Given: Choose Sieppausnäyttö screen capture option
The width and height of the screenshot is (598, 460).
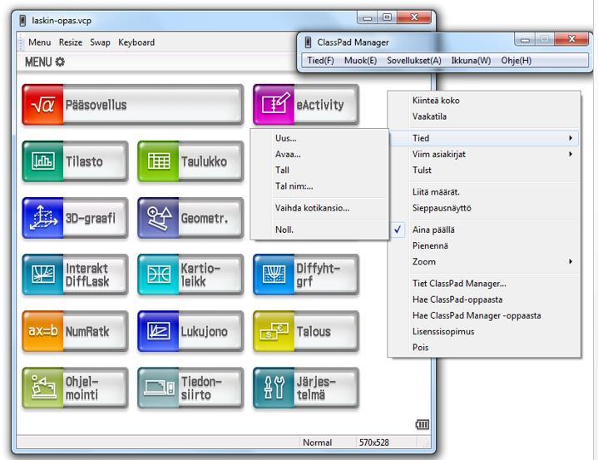Looking at the screenshot, I should [484, 208].
